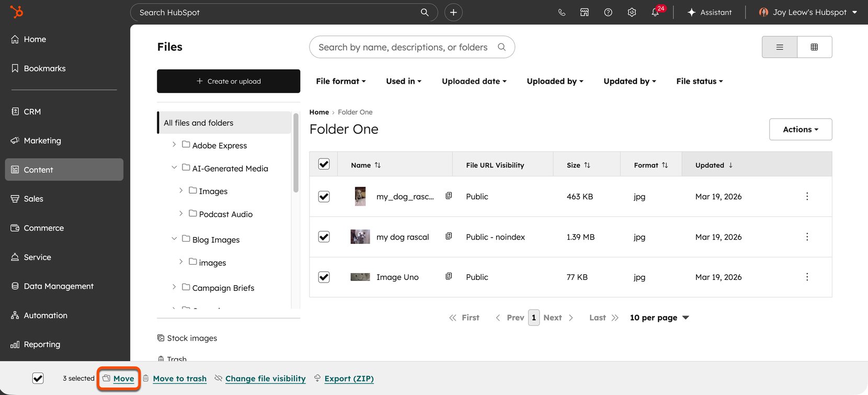
Task: Change 10 per page dropdown
Action: (x=659, y=318)
